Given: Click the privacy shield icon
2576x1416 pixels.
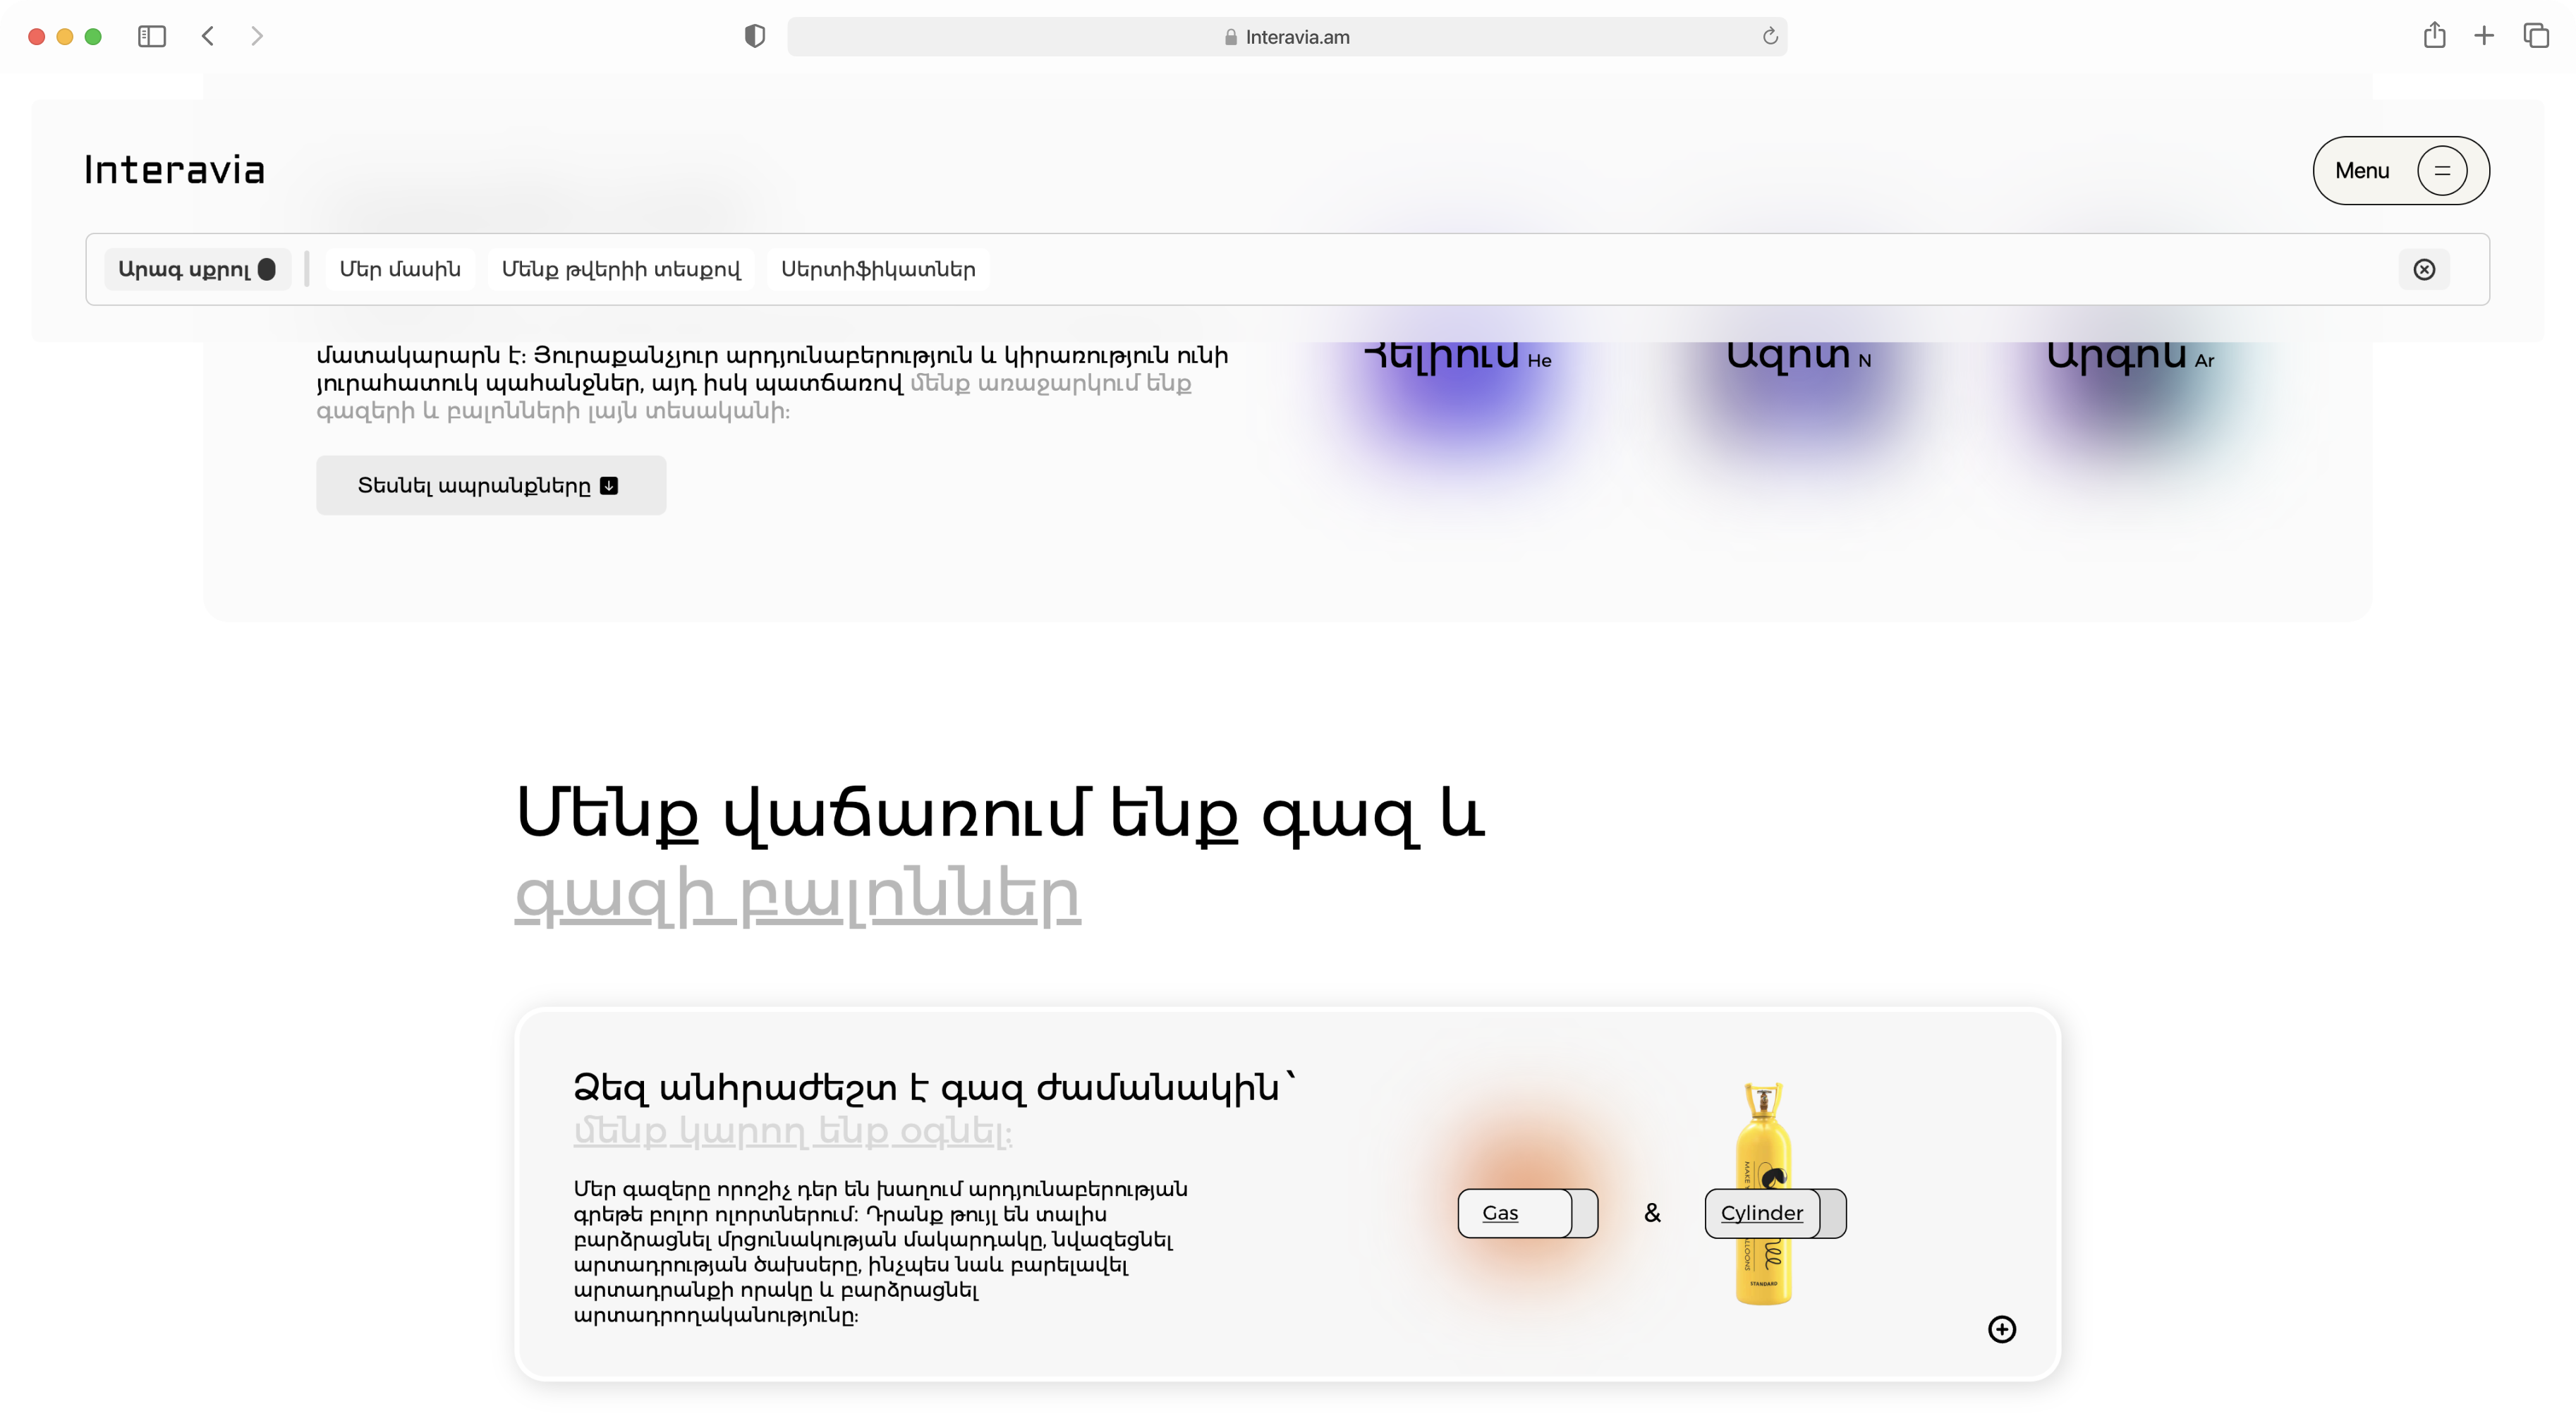Looking at the screenshot, I should click(755, 37).
